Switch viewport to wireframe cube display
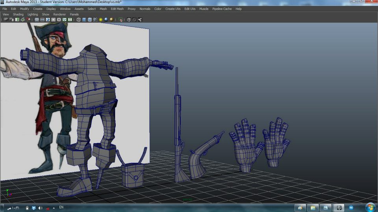The image size is (378, 212). [79, 20]
